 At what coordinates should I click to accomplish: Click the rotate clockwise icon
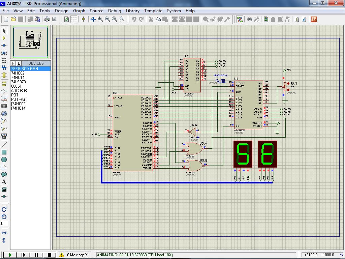(x=4, y=209)
